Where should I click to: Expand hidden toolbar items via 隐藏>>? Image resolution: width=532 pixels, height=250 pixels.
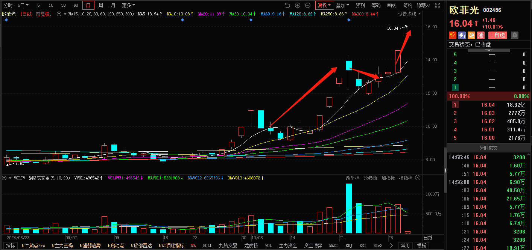coord(423,5)
